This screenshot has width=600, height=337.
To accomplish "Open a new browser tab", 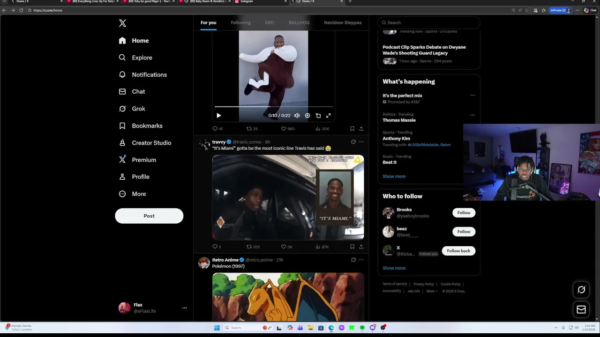I will click(350, 1).
